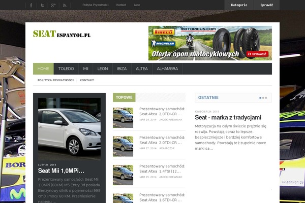305x203 pixels.
Task: Click the red Sprawdź button in banner
Action: tap(257, 54)
